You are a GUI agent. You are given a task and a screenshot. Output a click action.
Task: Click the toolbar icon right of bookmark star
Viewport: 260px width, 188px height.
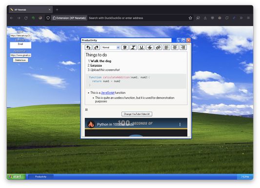pyautogui.click(x=198, y=18)
